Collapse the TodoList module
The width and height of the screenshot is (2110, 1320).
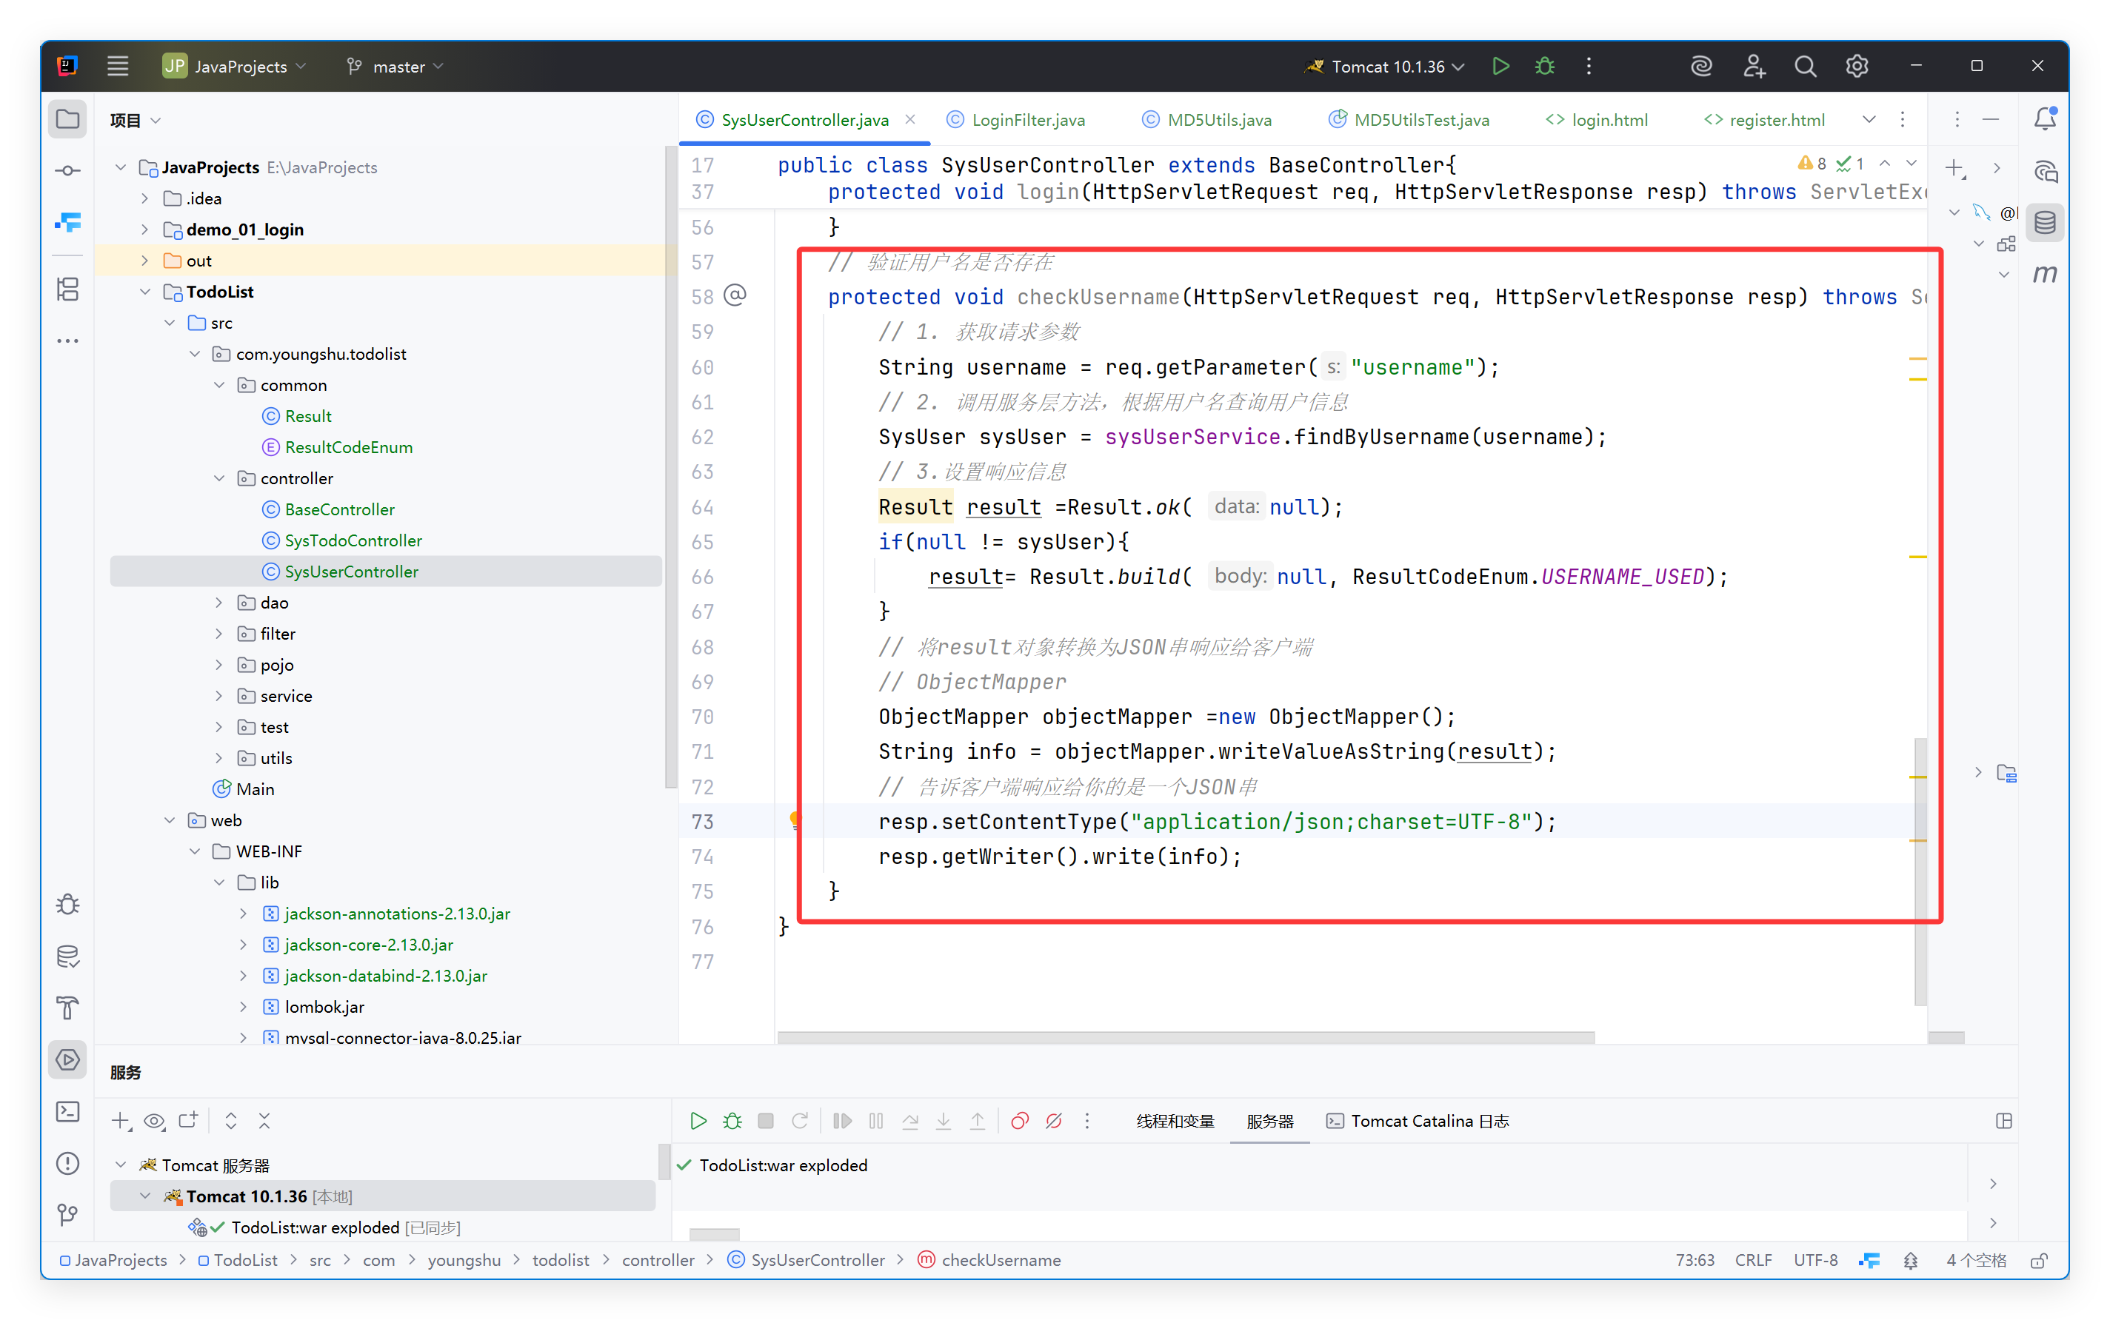[145, 292]
